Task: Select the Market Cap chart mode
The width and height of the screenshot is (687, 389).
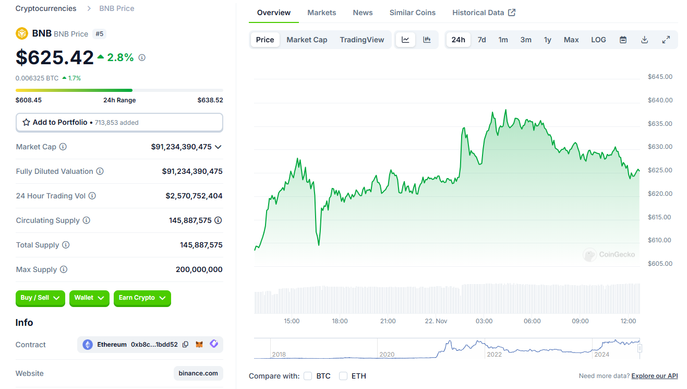Action: (x=307, y=40)
